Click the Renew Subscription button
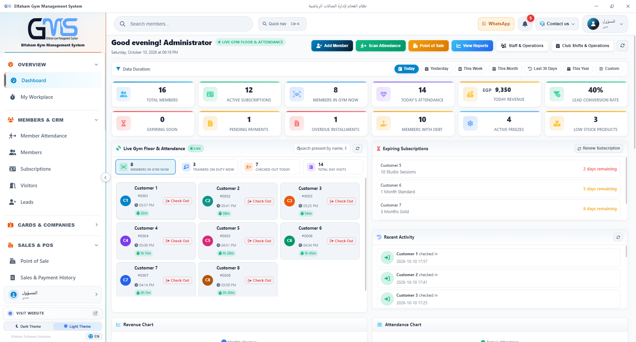The width and height of the screenshot is (636, 342). (x=599, y=148)
